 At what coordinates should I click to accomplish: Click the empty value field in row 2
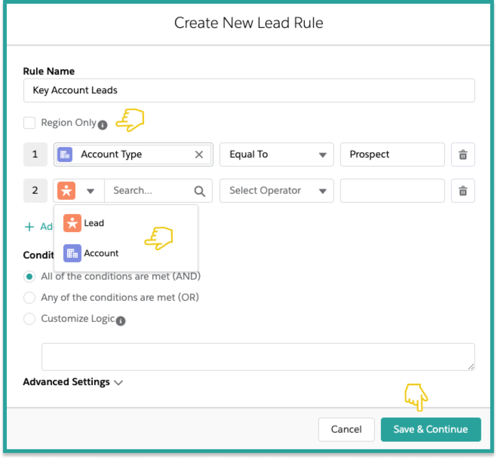pyautogui.click(x=392, y=191)
